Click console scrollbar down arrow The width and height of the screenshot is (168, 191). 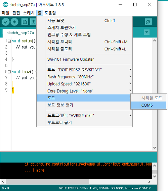coord(155,176)
